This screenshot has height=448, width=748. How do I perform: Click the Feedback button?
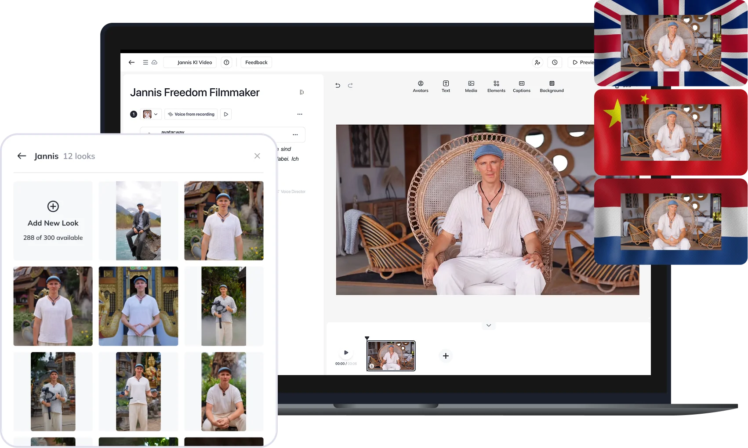256,62
